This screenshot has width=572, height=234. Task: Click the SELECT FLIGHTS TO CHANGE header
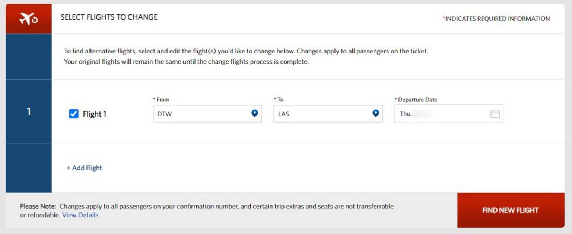[x=109, y=17]
